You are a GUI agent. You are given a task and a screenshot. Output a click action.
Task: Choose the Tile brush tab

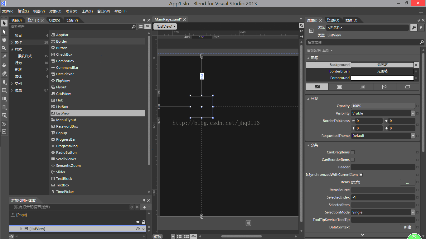[x=385, y=87]
